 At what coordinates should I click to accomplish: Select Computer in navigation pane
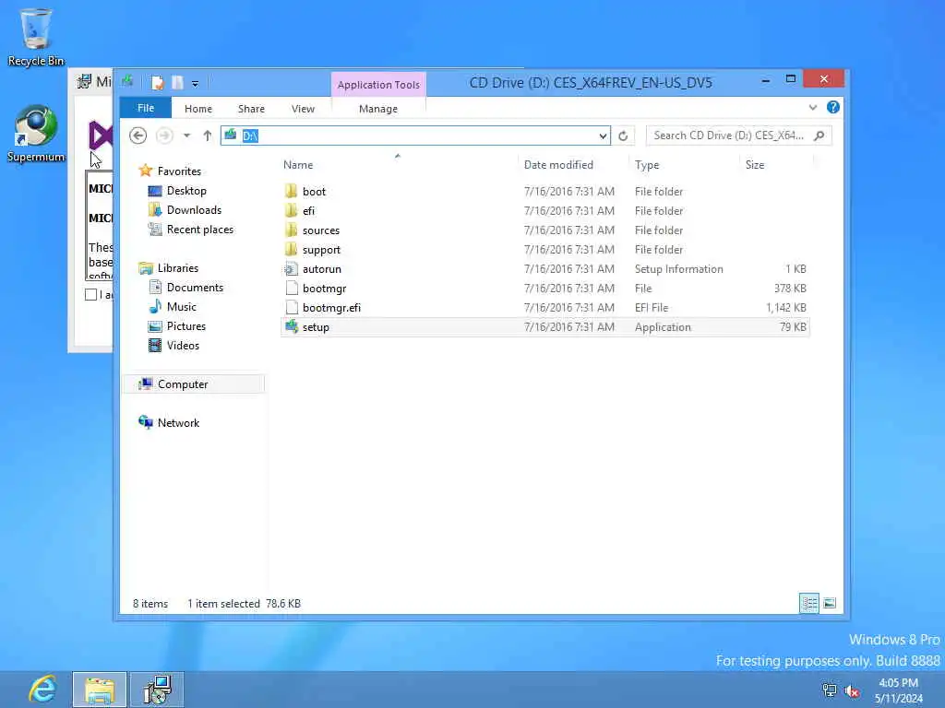point(194,384)
